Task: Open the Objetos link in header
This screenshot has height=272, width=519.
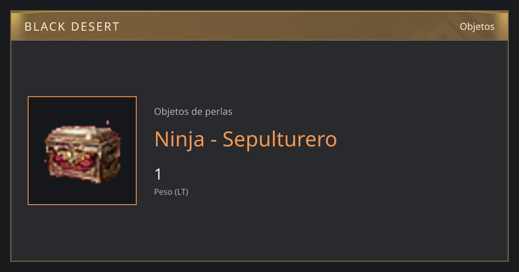Action: click(477, 26)
